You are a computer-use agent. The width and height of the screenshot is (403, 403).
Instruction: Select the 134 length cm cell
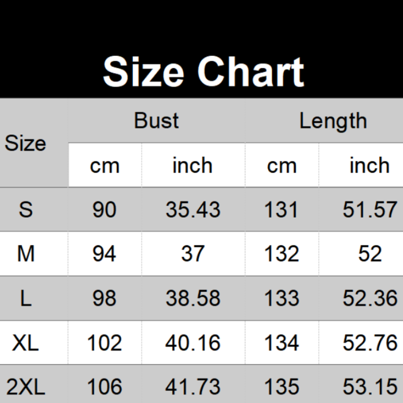(x=282, y=343)
